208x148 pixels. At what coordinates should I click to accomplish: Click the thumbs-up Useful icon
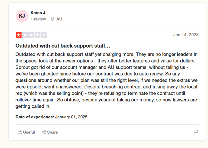[20, 132]
